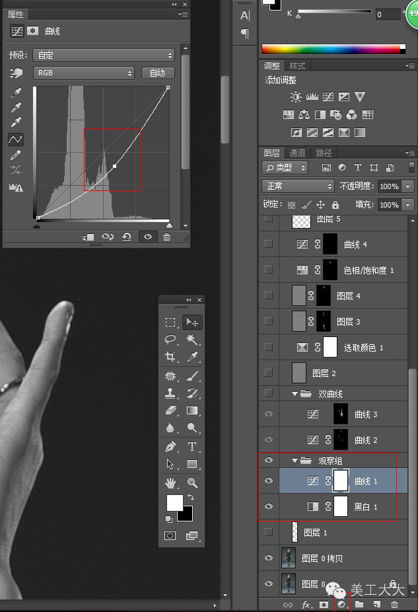
Task: Select the Eraser tool
Action: 170,410
